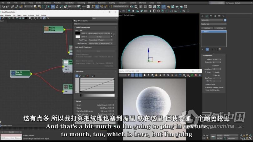Click the Redo arrow icon

[7, 7]
